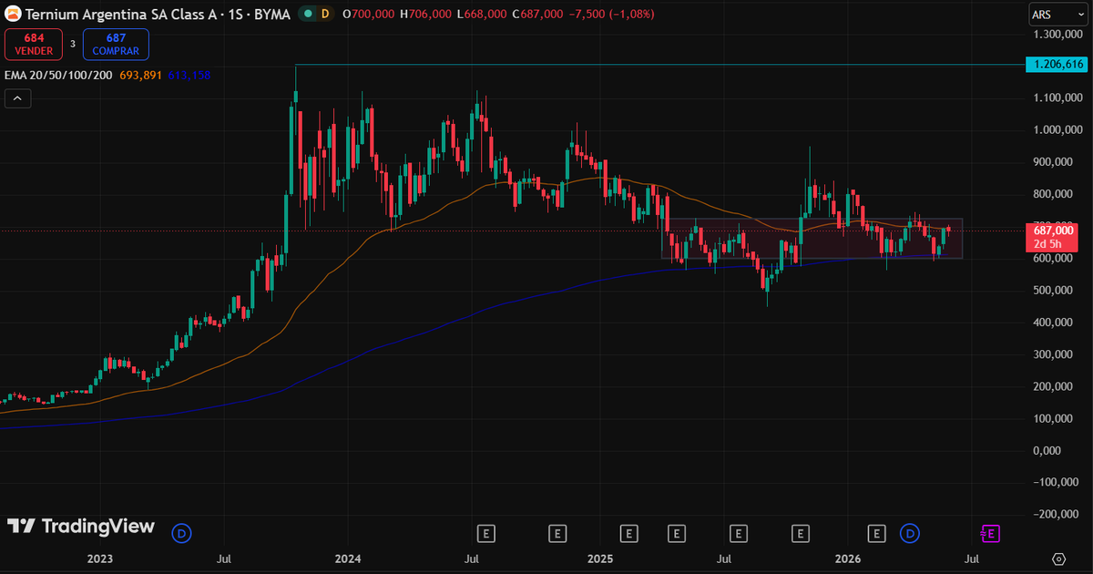Click the high value H706,000
The image size is (1093, 574).
pyautogui.click(x=424, y=14)
